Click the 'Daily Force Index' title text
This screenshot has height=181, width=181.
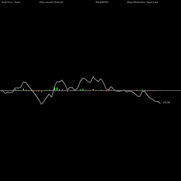coord(11,2)
